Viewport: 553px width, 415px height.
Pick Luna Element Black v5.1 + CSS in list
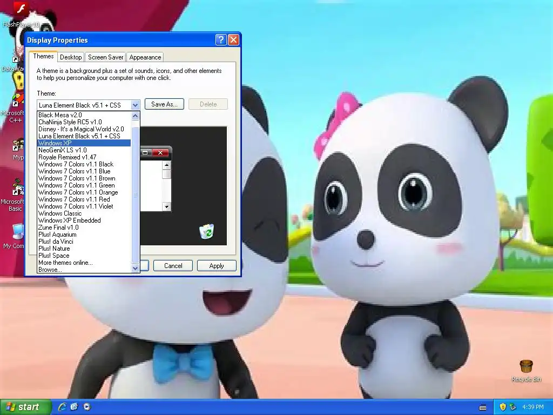(84, 136)
